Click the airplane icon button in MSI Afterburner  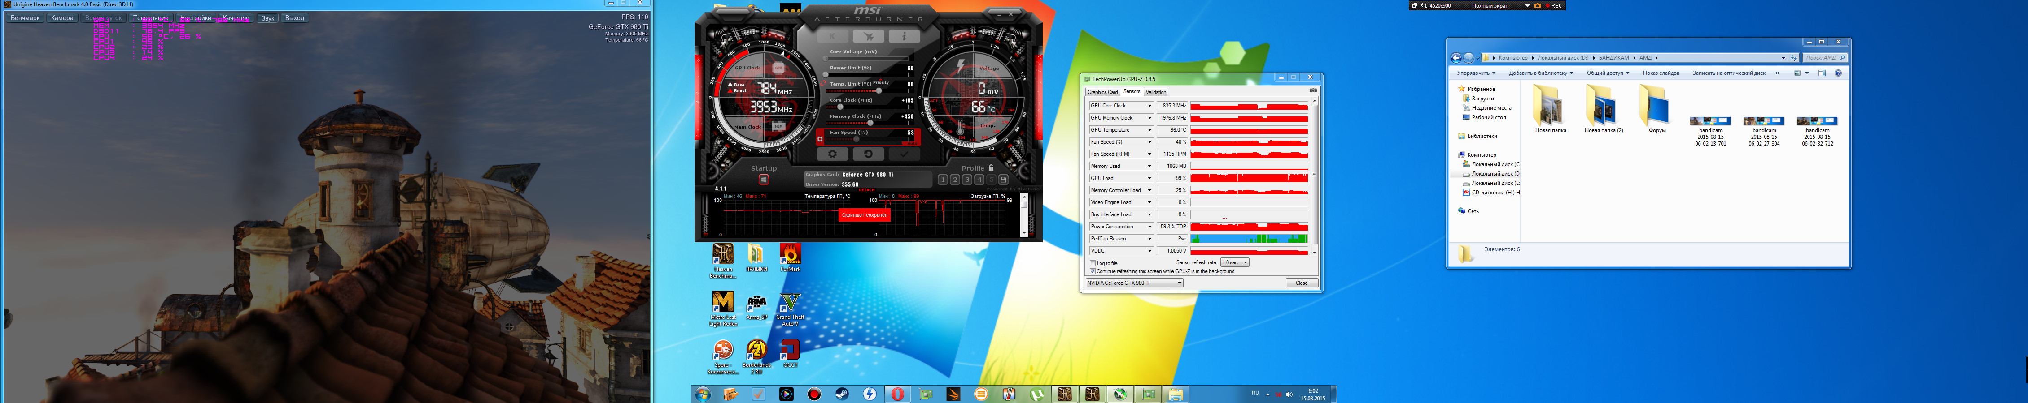tap(868, 36)
